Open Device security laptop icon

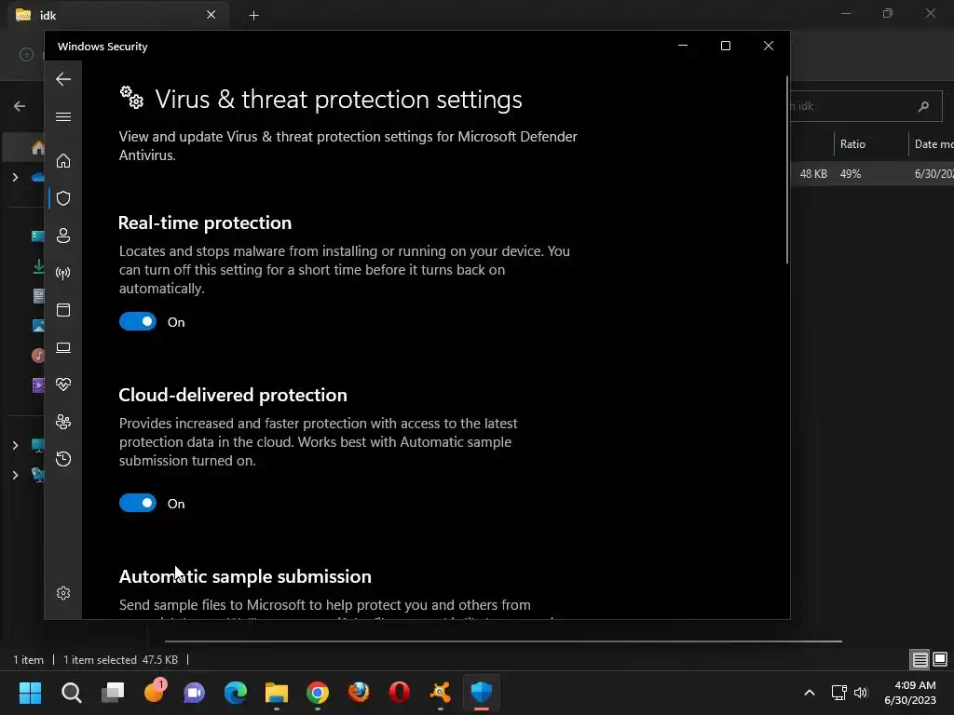point(63,347)
